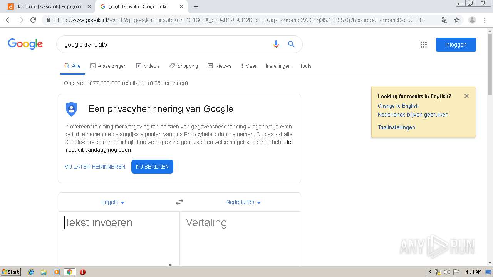Switch to dataxu inc. tab
This screenshot has height=277, width=493.
[x=49, y=7]
